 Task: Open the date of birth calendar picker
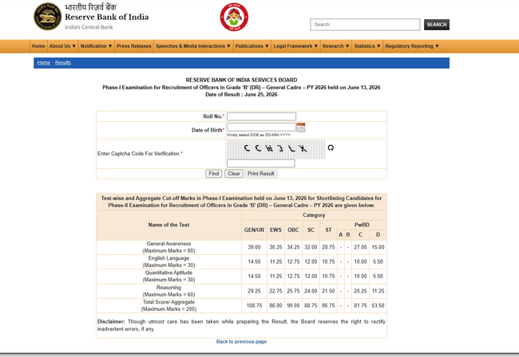coord(300,127)
